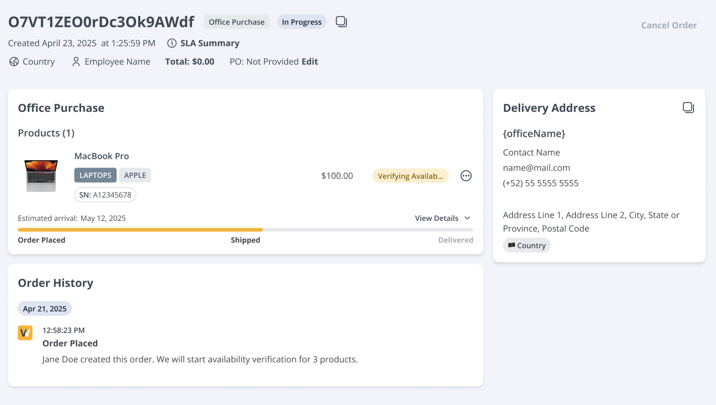Click the flag icon in Country chip
This screenshot has height=405, width=716.
click(x=511, y=245)
